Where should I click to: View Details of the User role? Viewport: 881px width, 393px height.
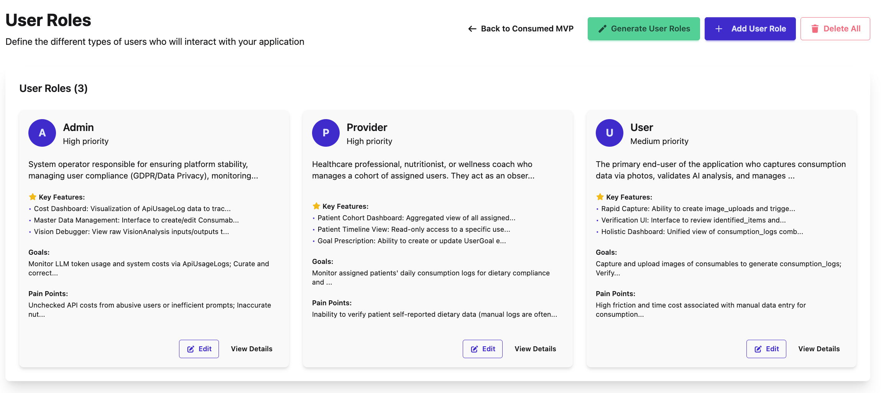click(819, 349)
